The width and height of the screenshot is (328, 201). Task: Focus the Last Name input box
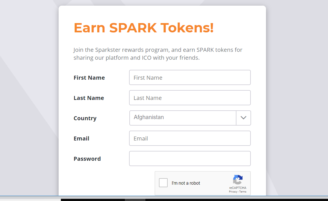click(190, 98)
